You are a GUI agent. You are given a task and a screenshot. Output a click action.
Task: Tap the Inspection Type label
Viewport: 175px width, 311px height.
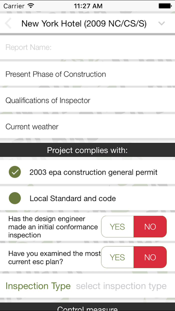click(38, 286)
